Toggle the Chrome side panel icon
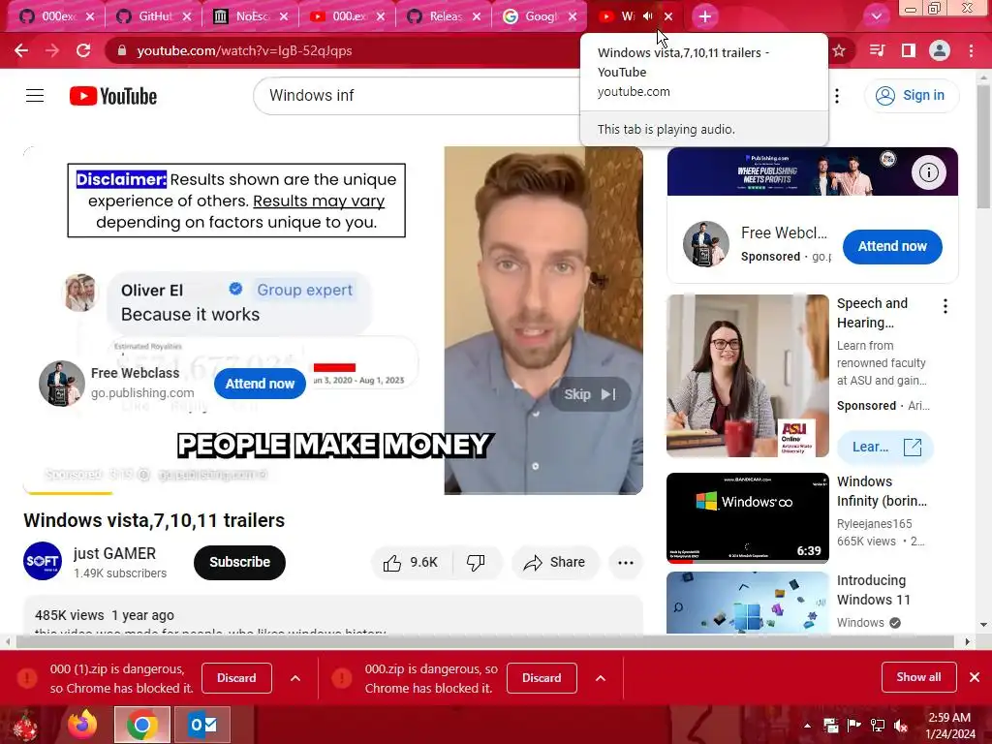Image resolution: width=992 pixels, height=744 pixels. 909,50
